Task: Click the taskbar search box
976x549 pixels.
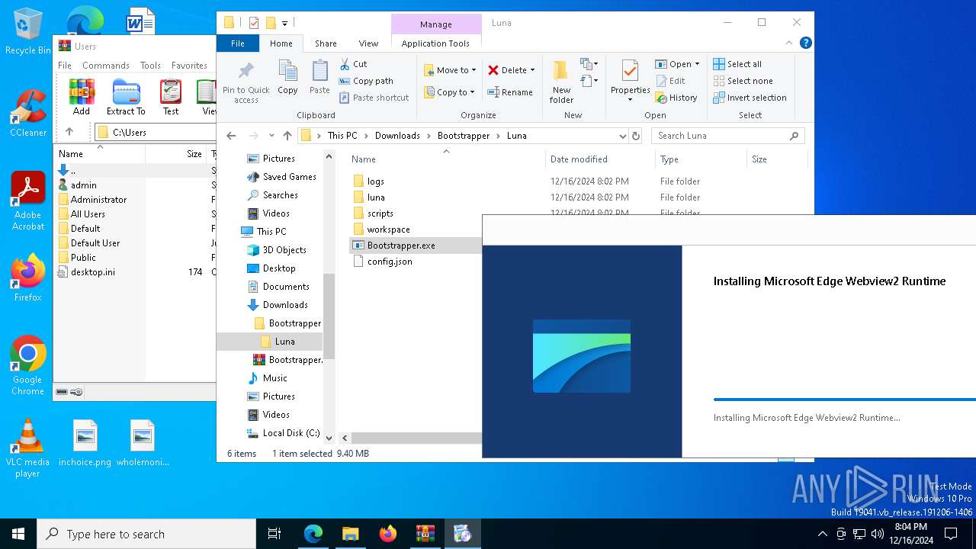Action: 146,534
